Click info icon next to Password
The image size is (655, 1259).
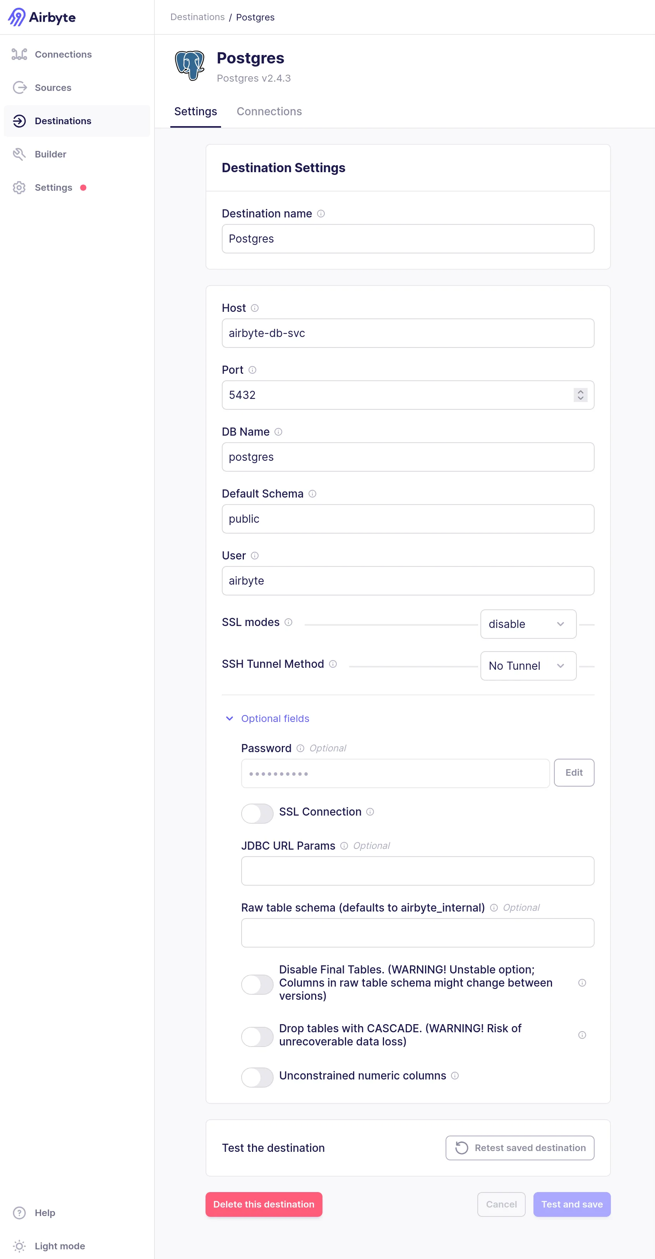(300, 748)
